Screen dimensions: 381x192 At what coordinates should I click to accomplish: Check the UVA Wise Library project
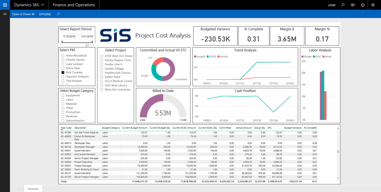point(102,85)
